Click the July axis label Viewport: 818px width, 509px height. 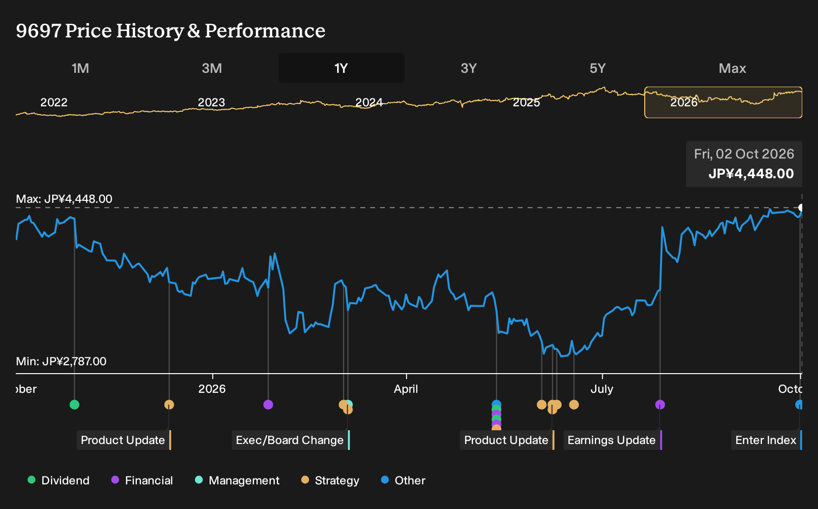[602, 389]
